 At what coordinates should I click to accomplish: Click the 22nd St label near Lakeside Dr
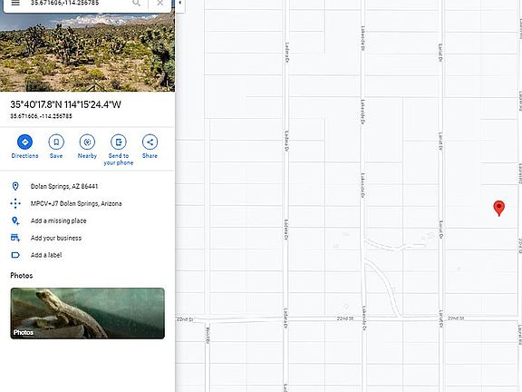pyautogui.click(x=345, y=318)
